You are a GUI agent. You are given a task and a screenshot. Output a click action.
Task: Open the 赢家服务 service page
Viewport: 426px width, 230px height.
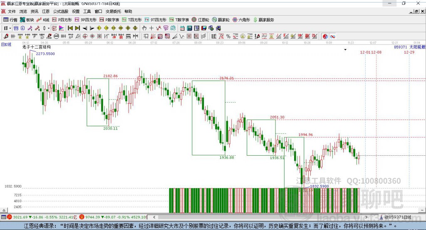click(x=263, y=20)
